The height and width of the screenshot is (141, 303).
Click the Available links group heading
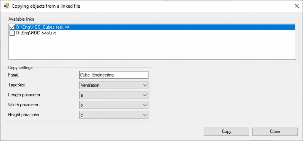[x=21, y=19]
